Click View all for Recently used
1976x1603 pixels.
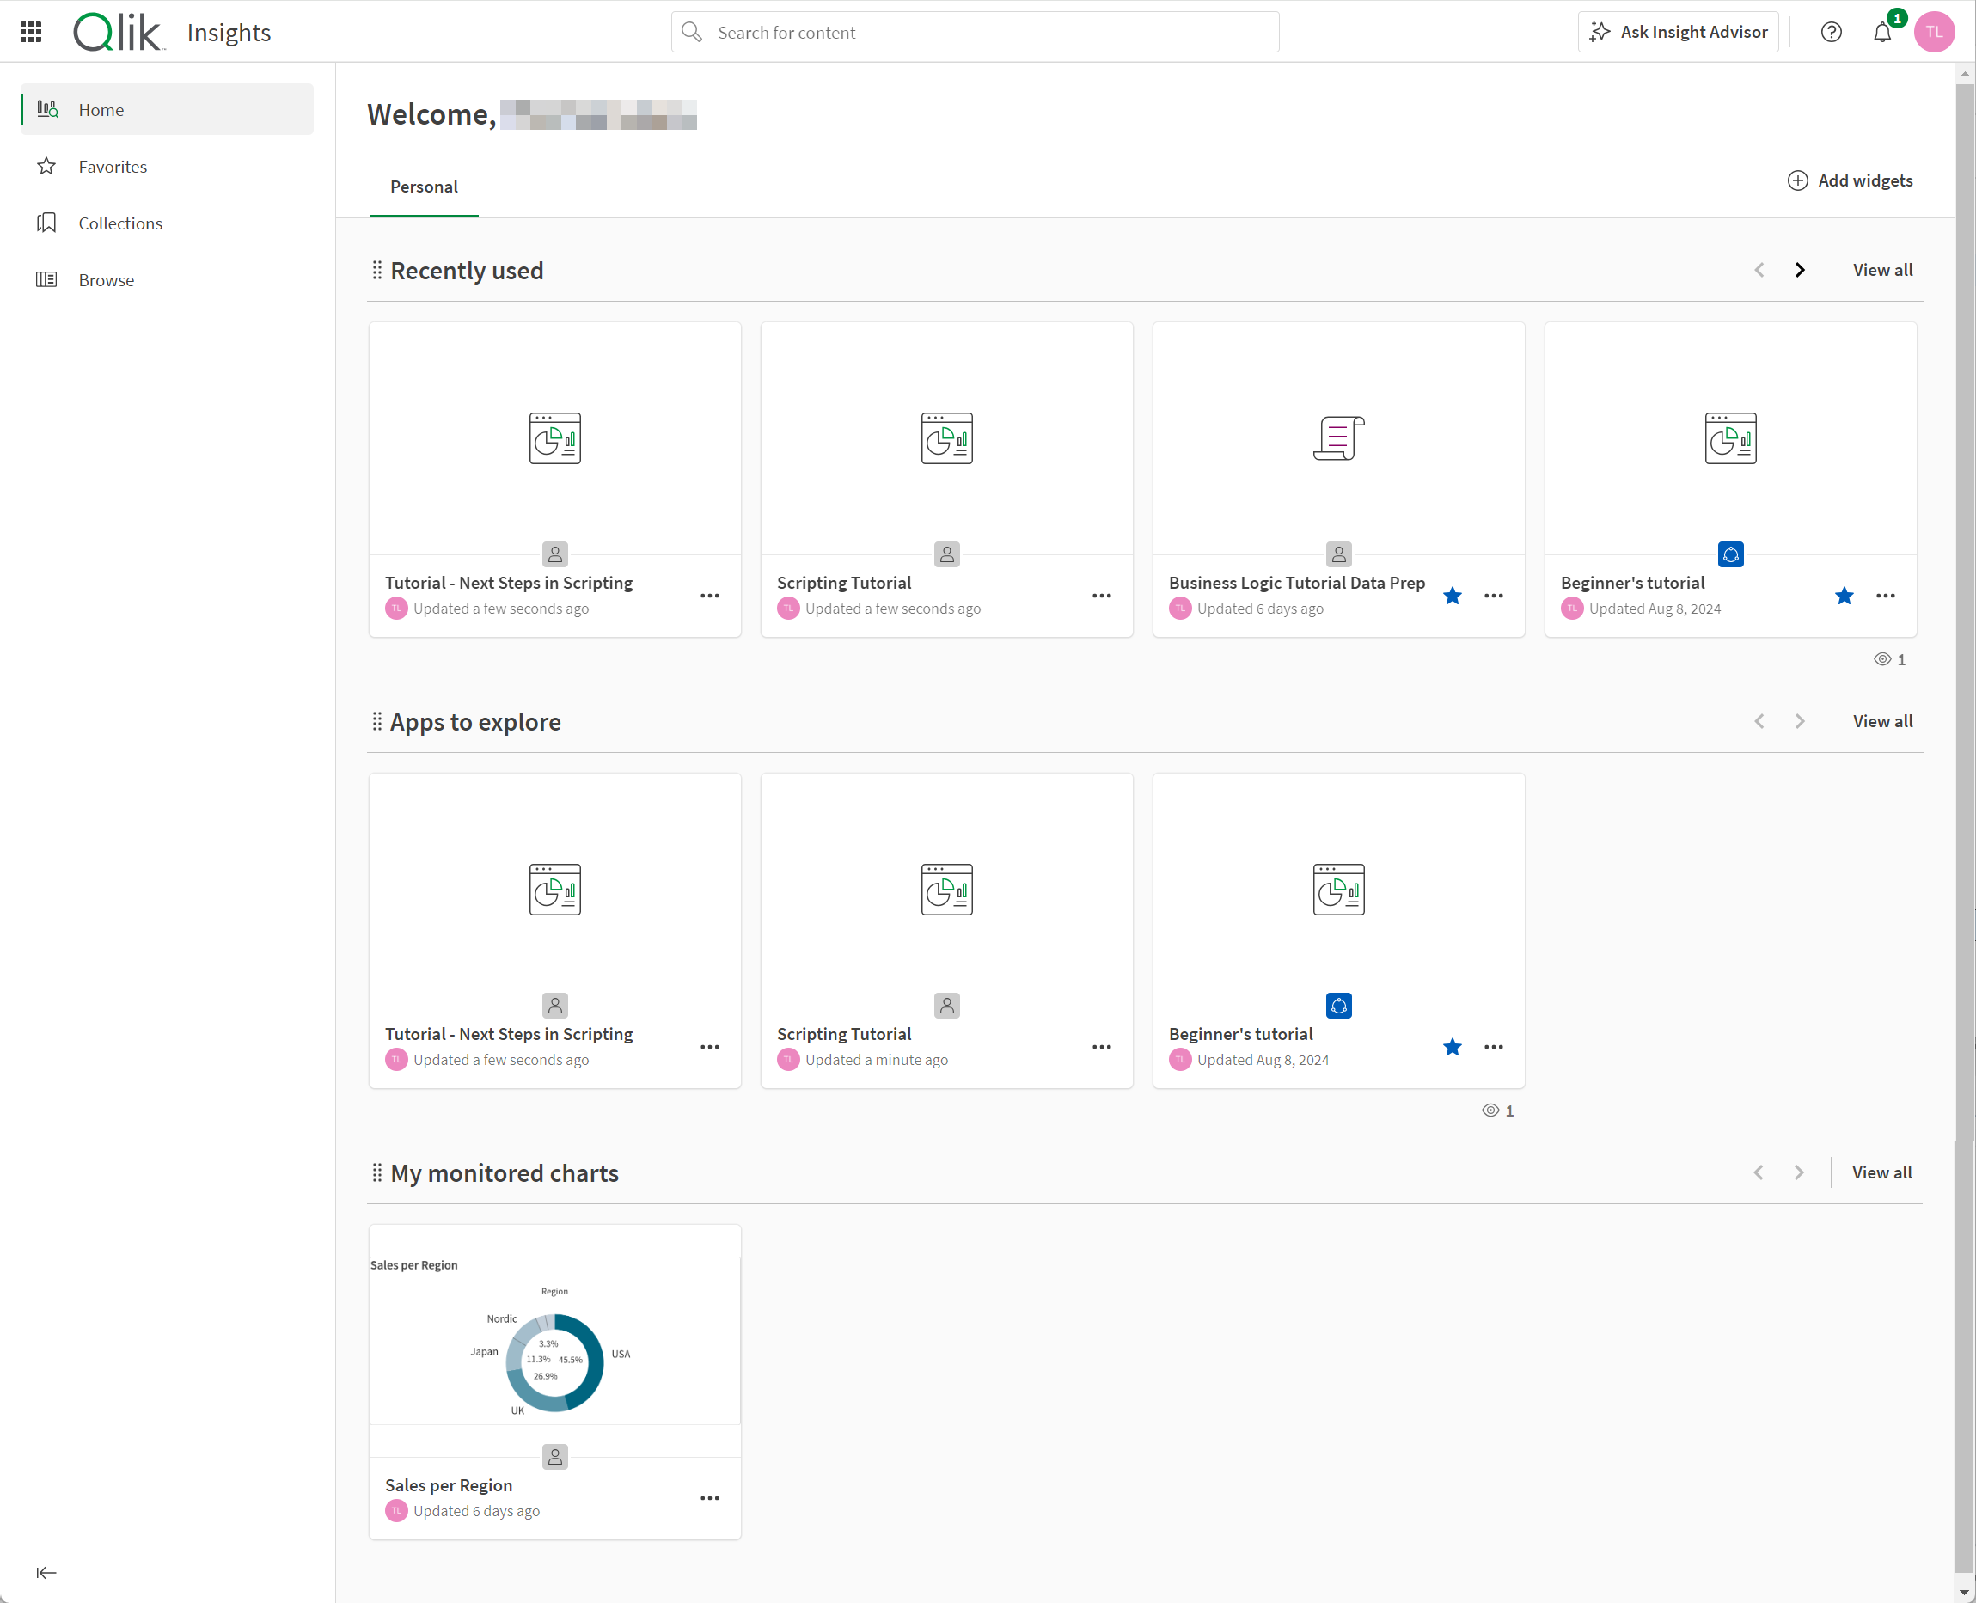click(x=1883, y=270)
